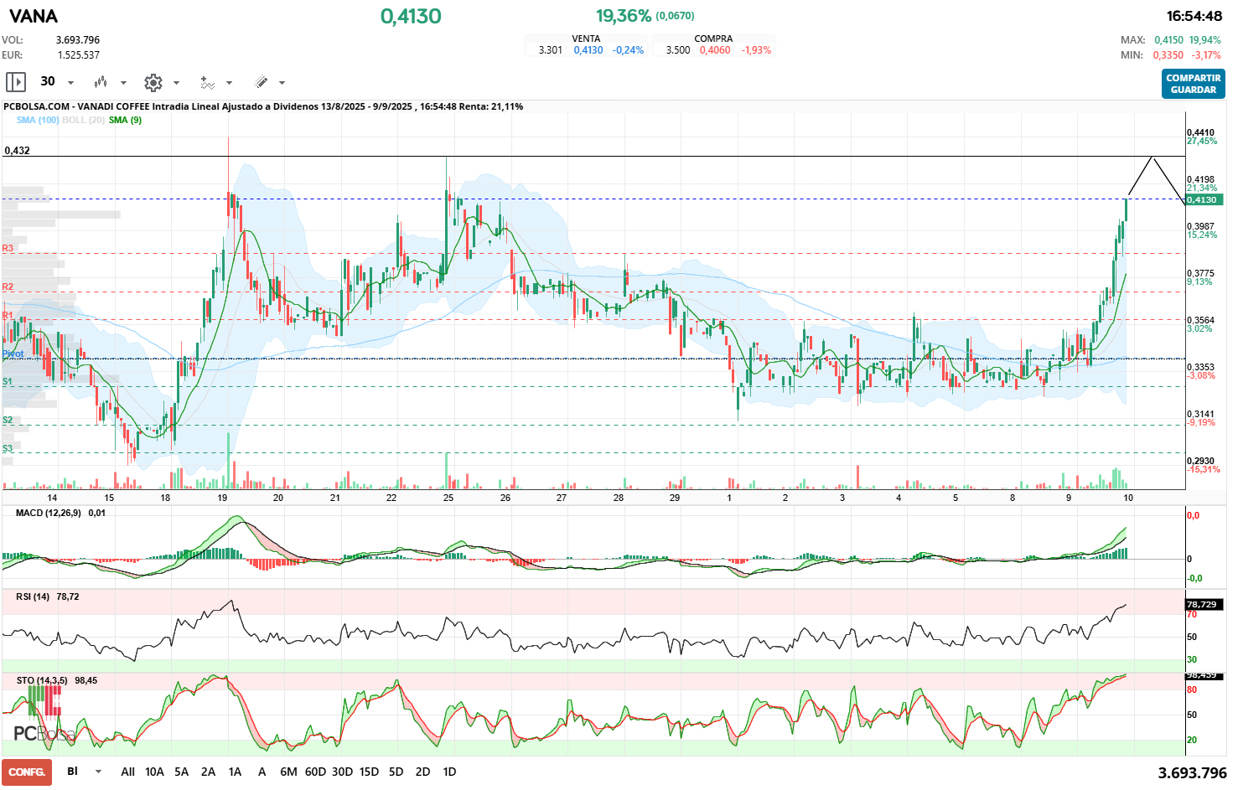Open the candlestick chart type icon
The height and width of the screenshot is (790, 1238).
(101, 82)
